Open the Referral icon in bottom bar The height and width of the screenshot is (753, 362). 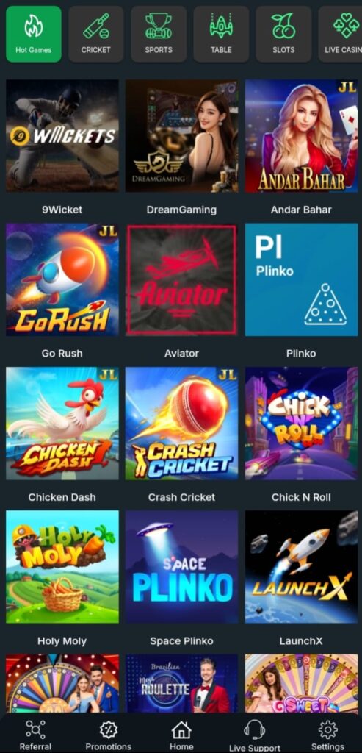[35, 729]
